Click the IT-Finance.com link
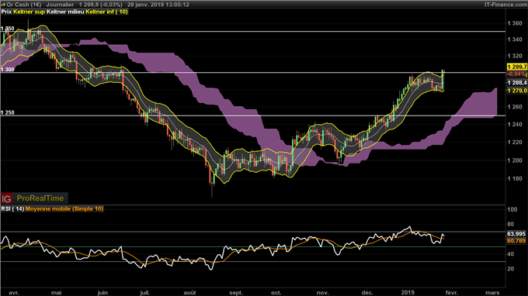Viewport: 528px width, 296px height. (505, 5)
